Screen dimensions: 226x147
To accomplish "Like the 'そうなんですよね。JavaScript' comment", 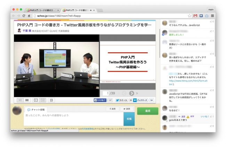I will tap(212, 22).
